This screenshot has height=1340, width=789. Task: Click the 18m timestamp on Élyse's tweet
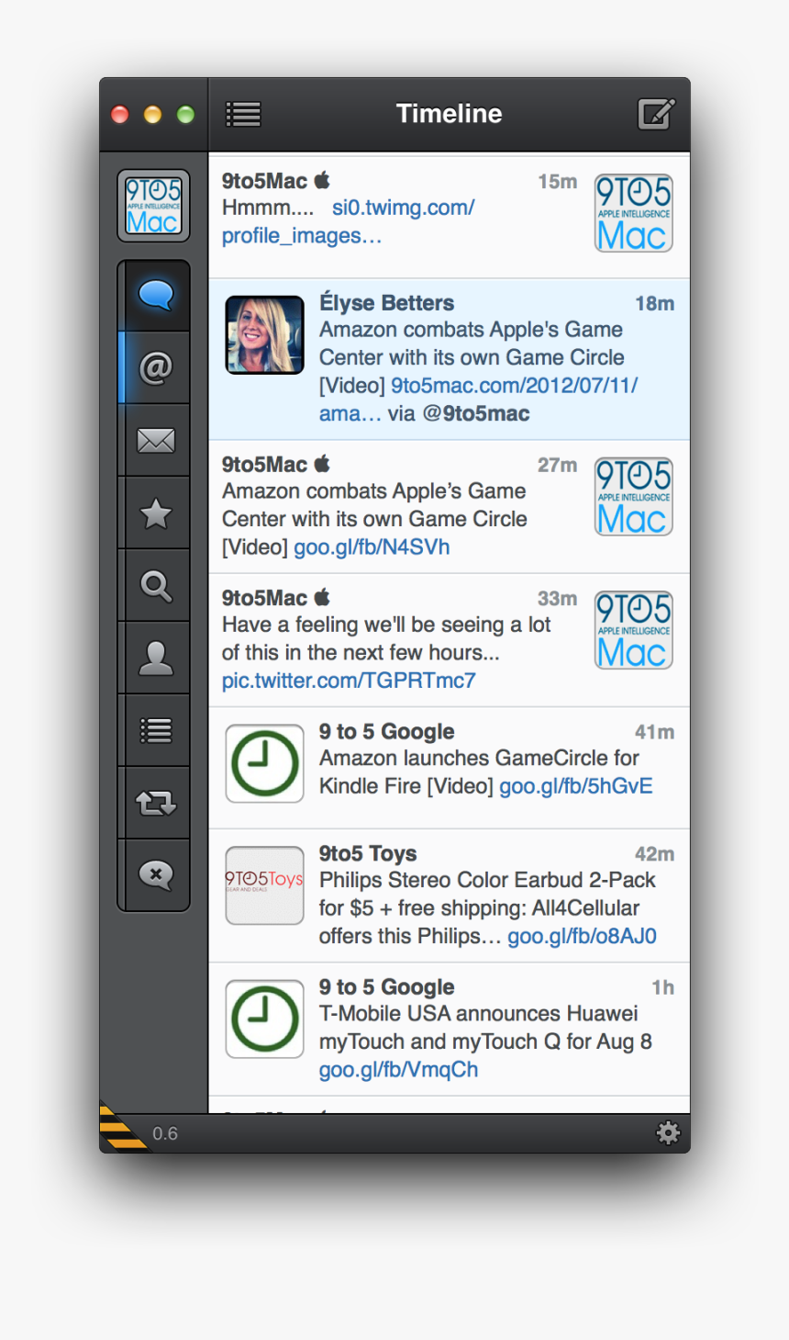pyautogui.click(x=654, y=303)
